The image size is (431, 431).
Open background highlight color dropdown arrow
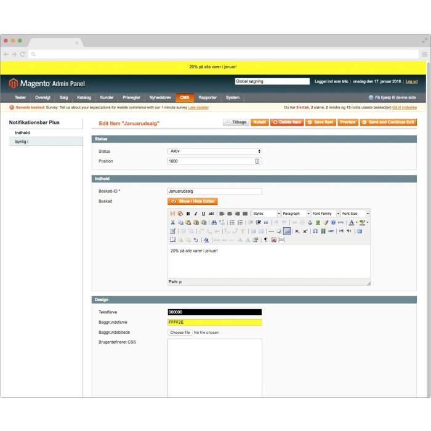tap(368, 222)
